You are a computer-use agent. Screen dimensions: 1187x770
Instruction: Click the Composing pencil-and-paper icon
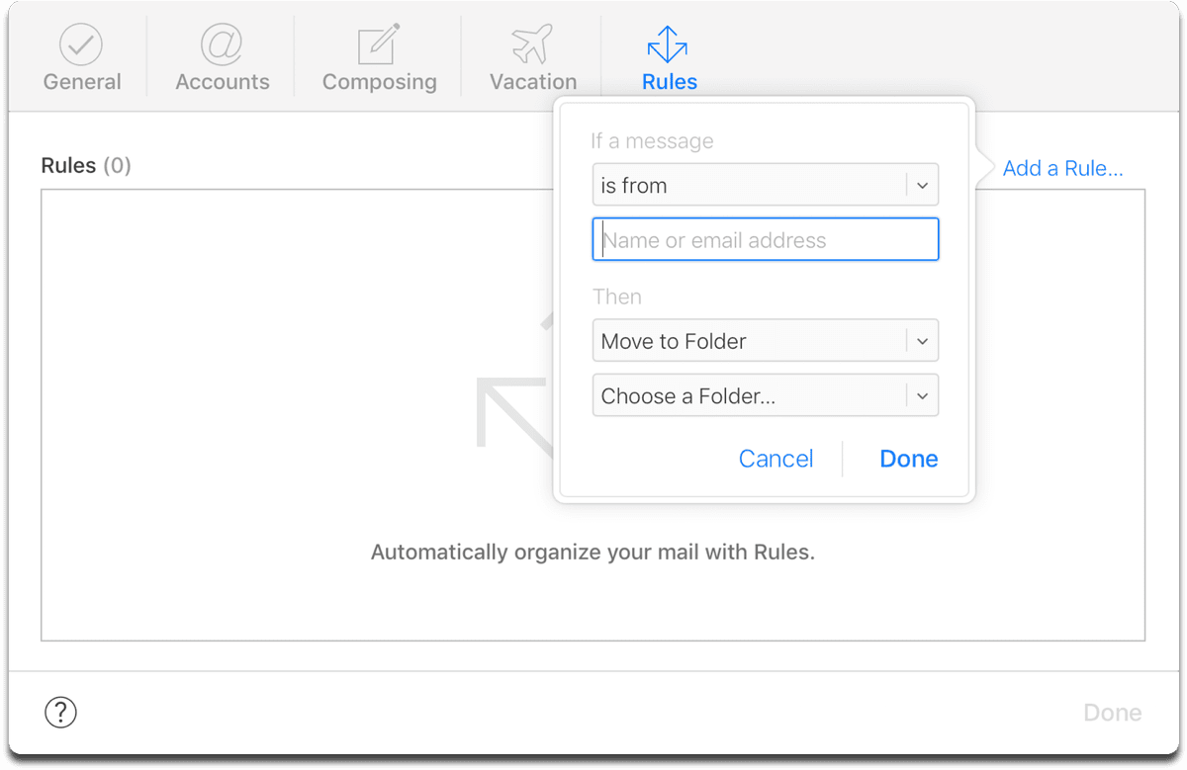point(379,44)
